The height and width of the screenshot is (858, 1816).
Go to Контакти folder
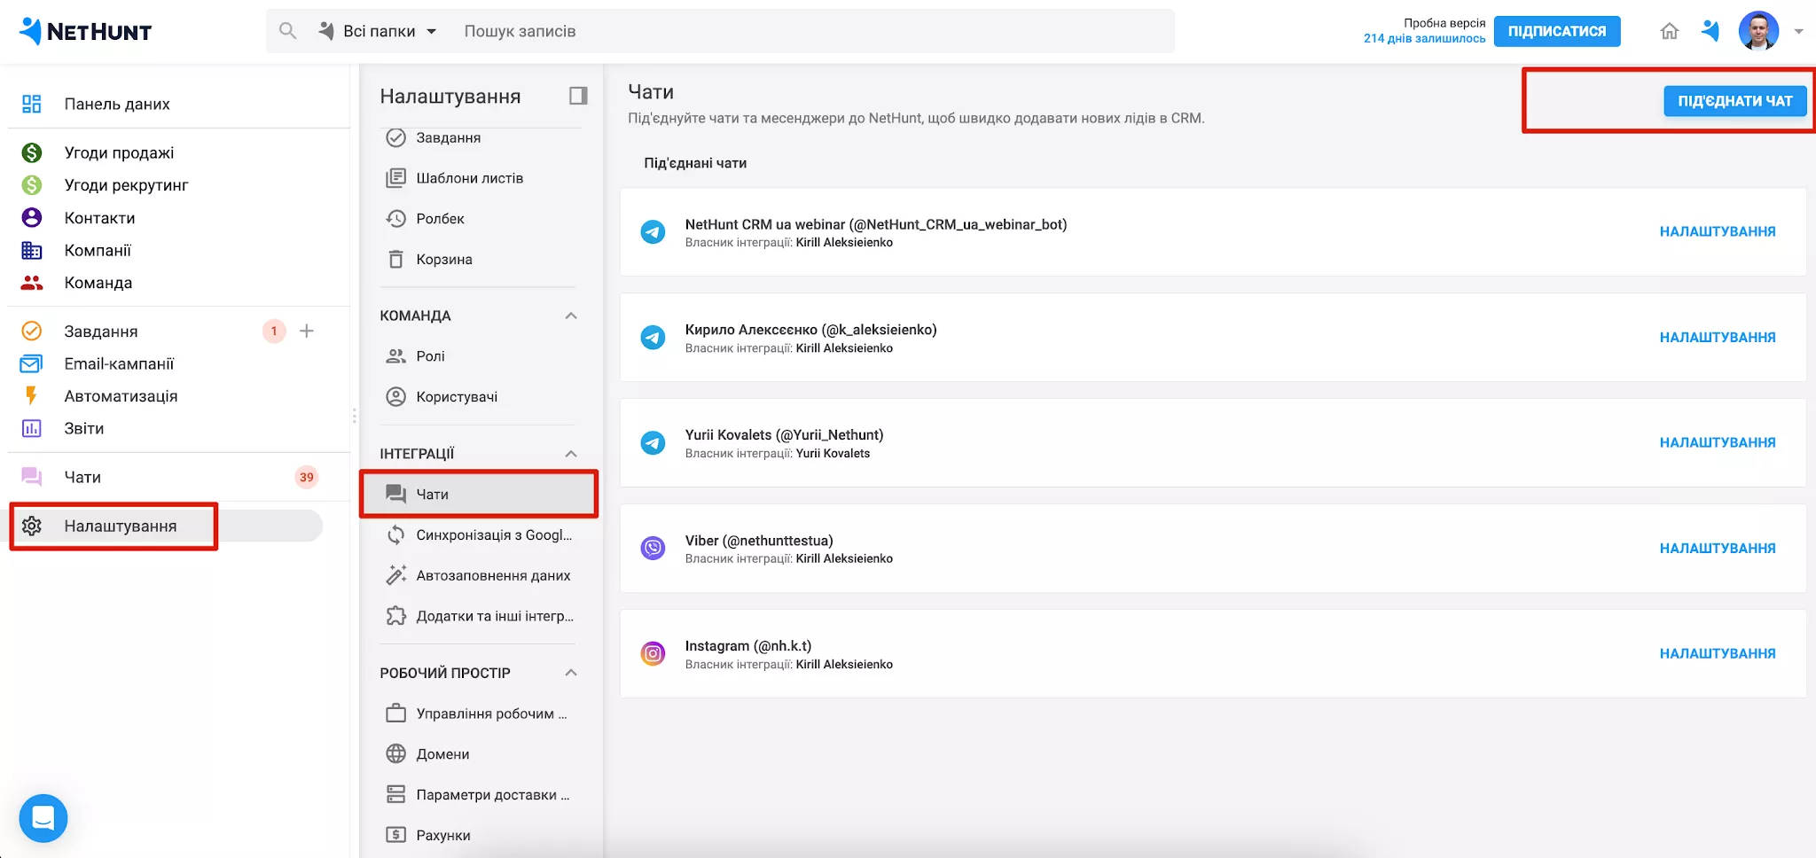(99, 218)
